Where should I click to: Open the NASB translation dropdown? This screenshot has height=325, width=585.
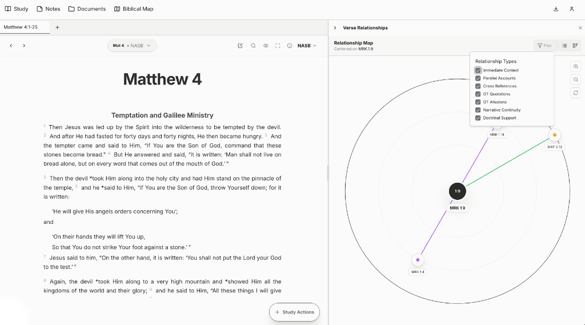pyautogui.click(x=307, y=46)
